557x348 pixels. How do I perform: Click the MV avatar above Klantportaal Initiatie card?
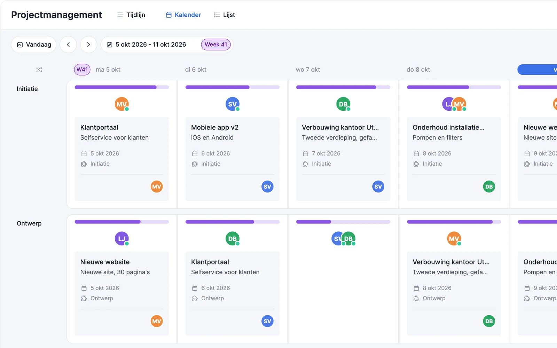(122, 104)
